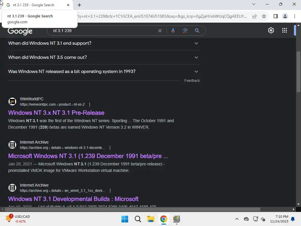The height and width of the screenshot is (226, 301).
Task: Click the Chrome address bar URL
Action: 162,16
